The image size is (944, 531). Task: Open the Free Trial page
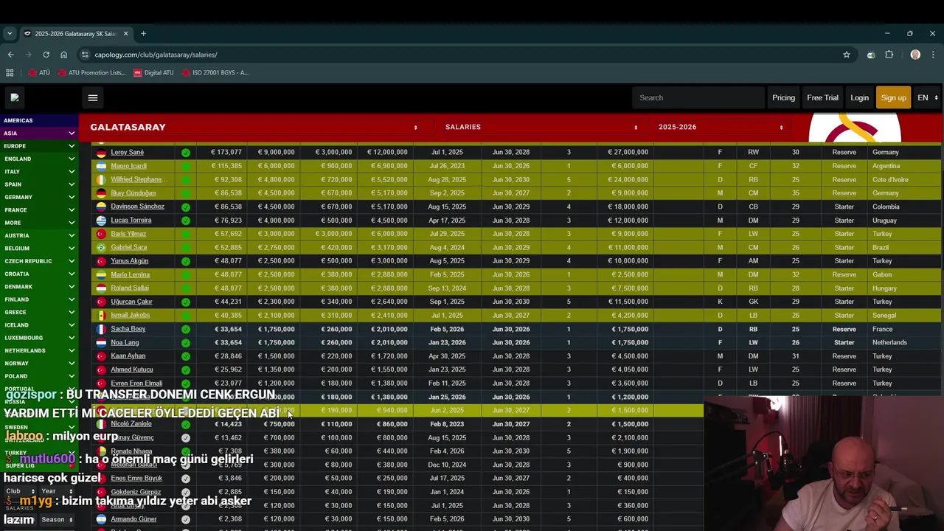click(x=822, y=97)
